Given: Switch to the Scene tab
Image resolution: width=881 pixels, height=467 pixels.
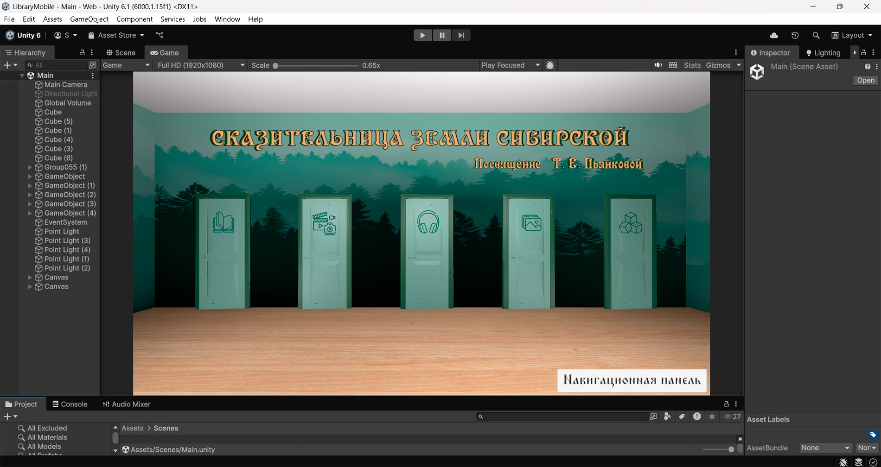Looking at the screenshot, I should coord(121,53).
